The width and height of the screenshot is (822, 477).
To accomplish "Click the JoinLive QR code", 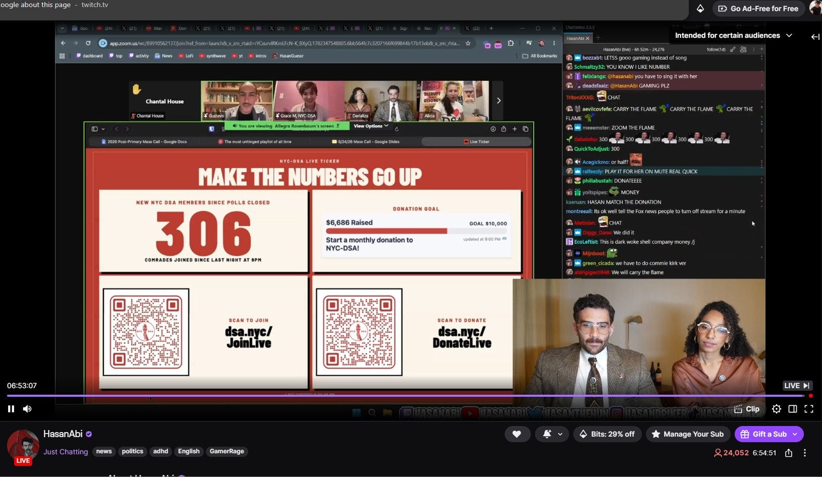I will point(146,332).
